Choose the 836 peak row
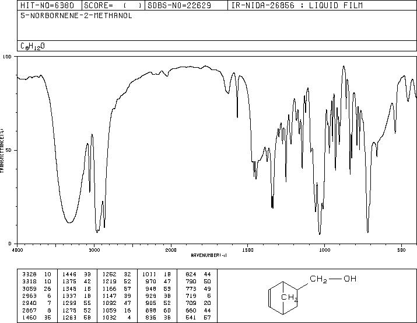The image size is (417, 323). click(157, 318)
